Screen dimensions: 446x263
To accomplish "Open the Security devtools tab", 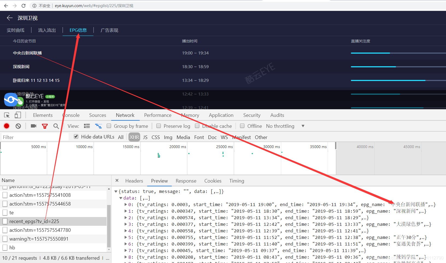I will point(252,115).
